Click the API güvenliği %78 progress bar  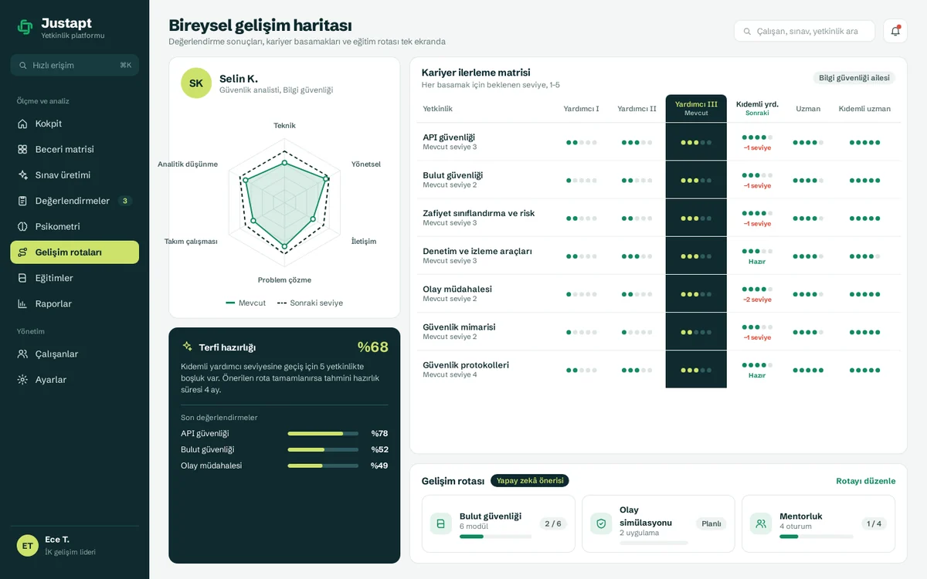(323, 434)
